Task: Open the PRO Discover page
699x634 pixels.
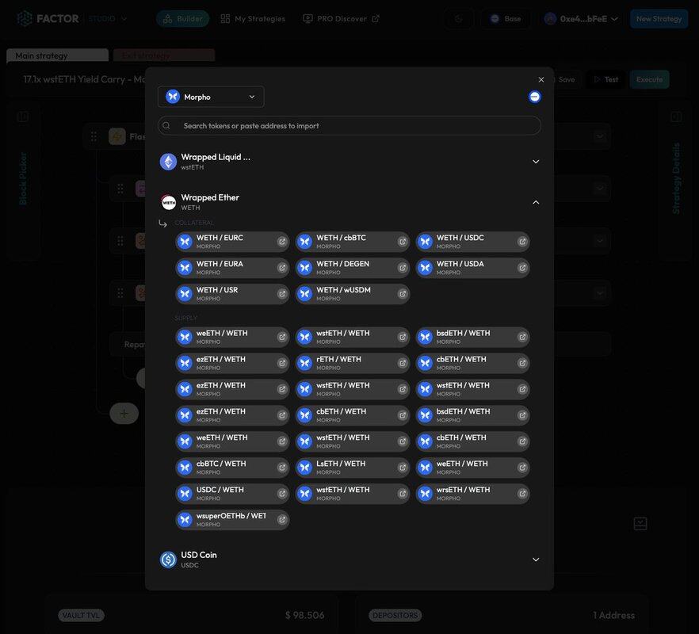Action: [341, 19]
